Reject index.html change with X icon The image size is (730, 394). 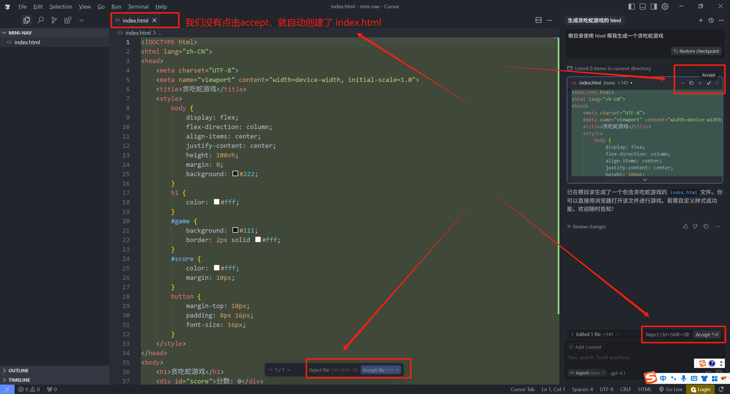[700, 83]
